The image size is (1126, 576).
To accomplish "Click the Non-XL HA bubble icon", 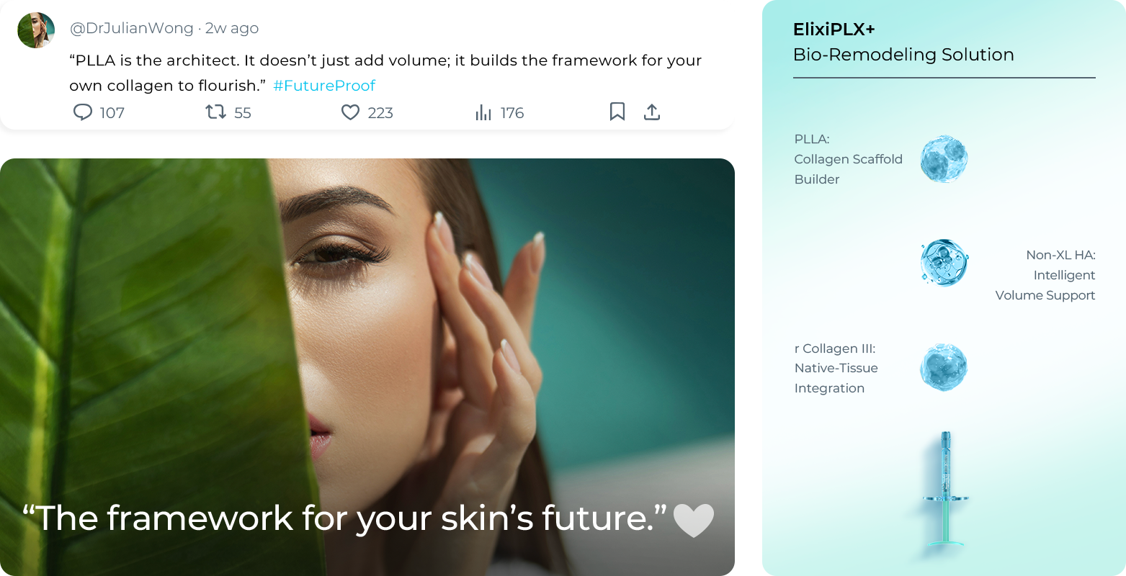I will click(x=944, y=263).
